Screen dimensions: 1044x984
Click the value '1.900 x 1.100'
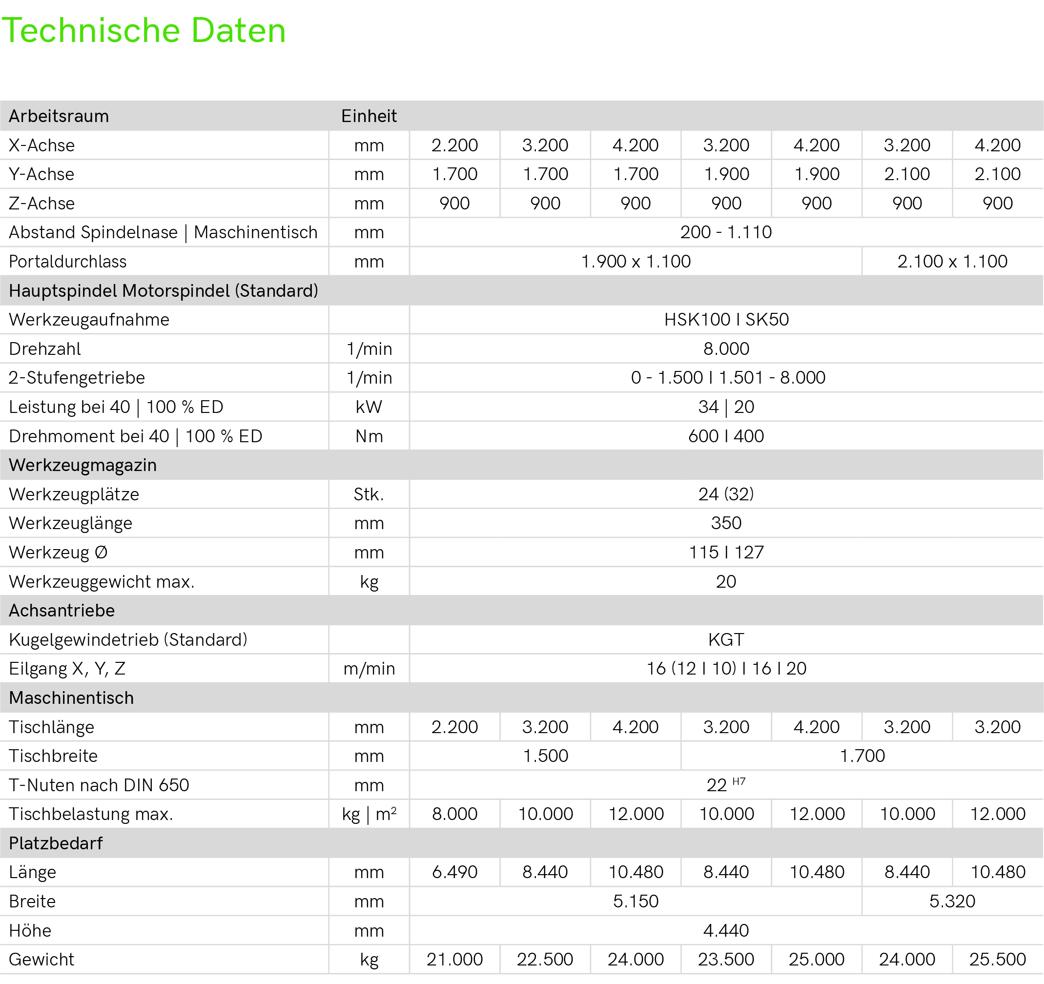pos(636,262)
